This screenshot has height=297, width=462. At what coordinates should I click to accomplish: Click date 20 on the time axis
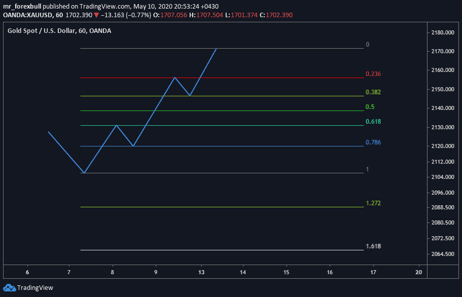click(x=419, y=272)
